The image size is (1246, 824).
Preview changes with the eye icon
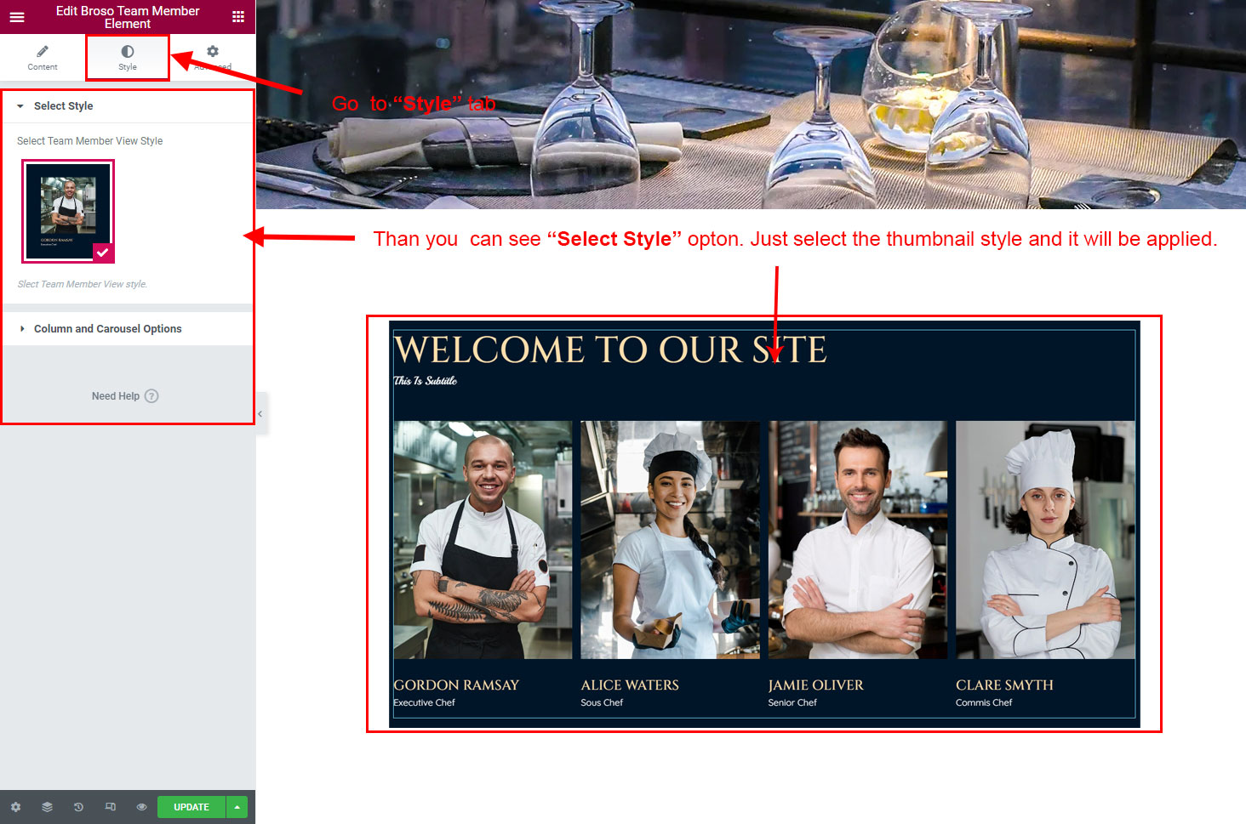pyautogui.click(x=141, y=807)
